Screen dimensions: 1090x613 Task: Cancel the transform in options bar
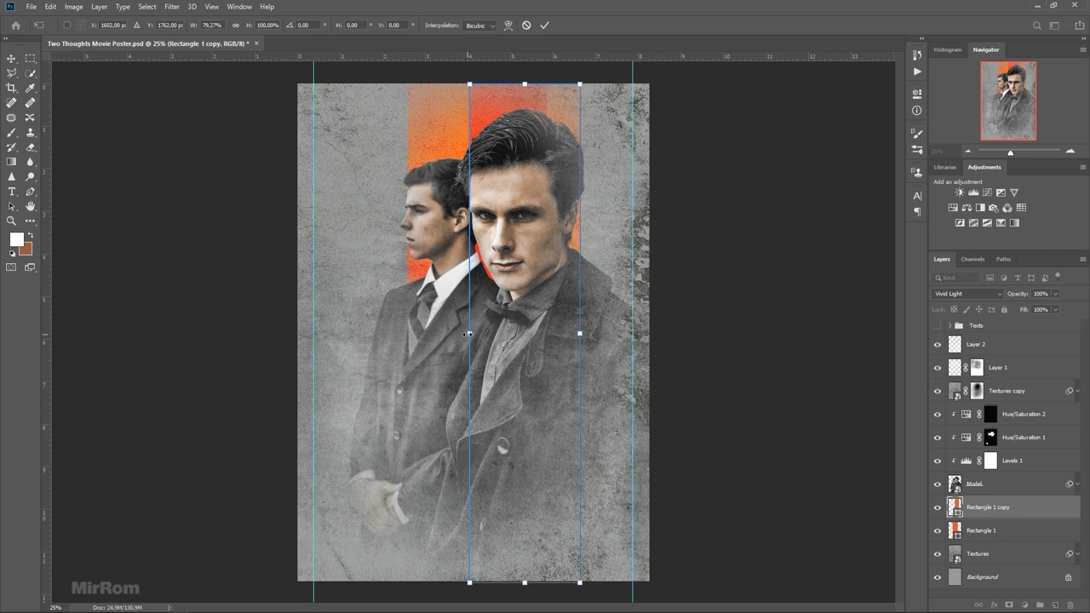tap(526, 26)
